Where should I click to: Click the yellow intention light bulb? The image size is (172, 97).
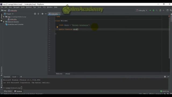pos(57,27)
